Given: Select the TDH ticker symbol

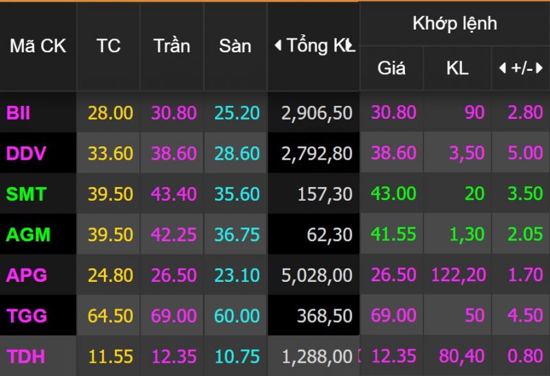Looking at the screenshot, I should click(26, 356).
